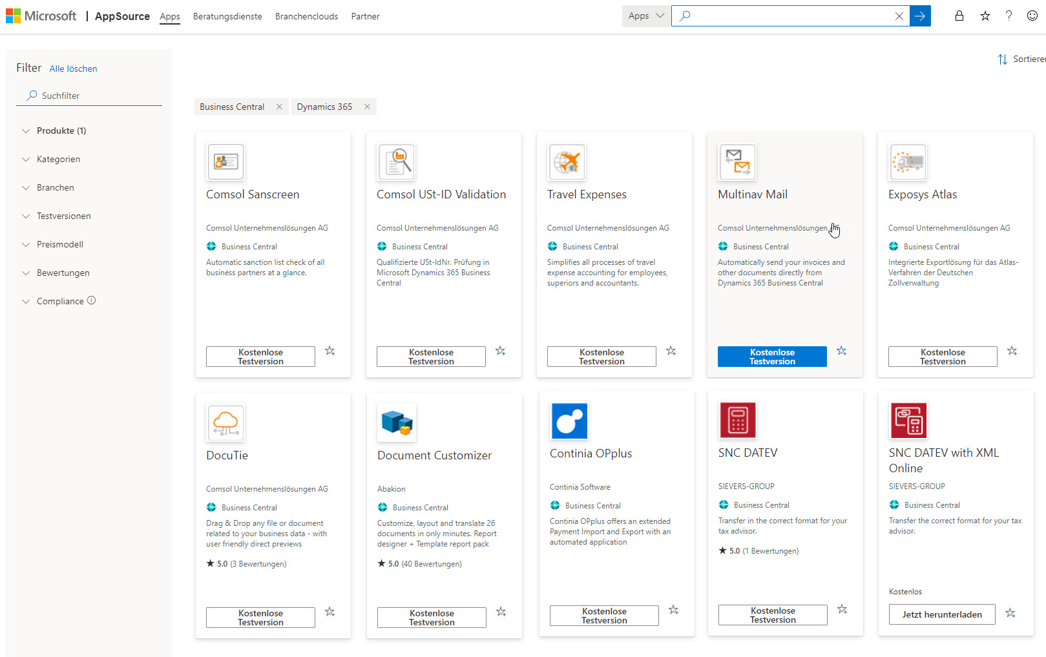
Task: Open Comsol Sanscreen app icon
Action: (225, 162)
